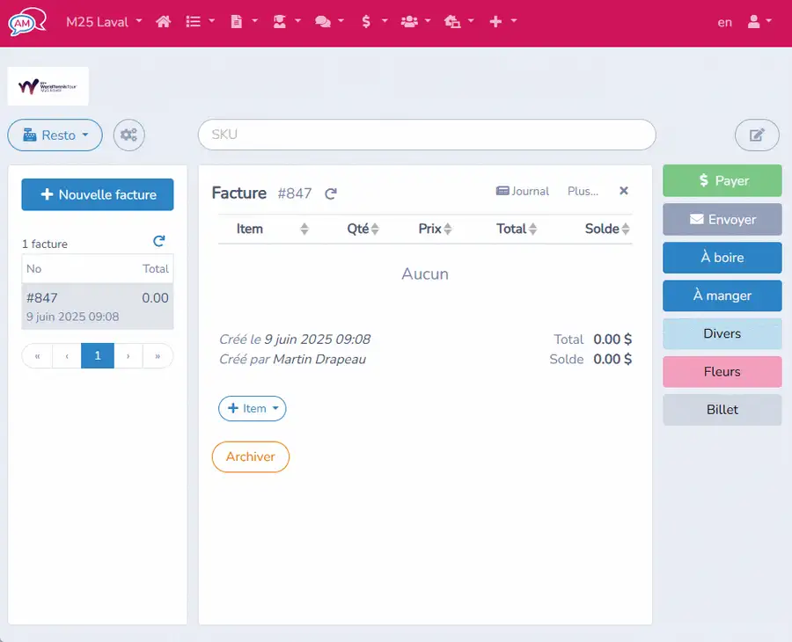Archive the invoice with Archiver

point(251,456)
